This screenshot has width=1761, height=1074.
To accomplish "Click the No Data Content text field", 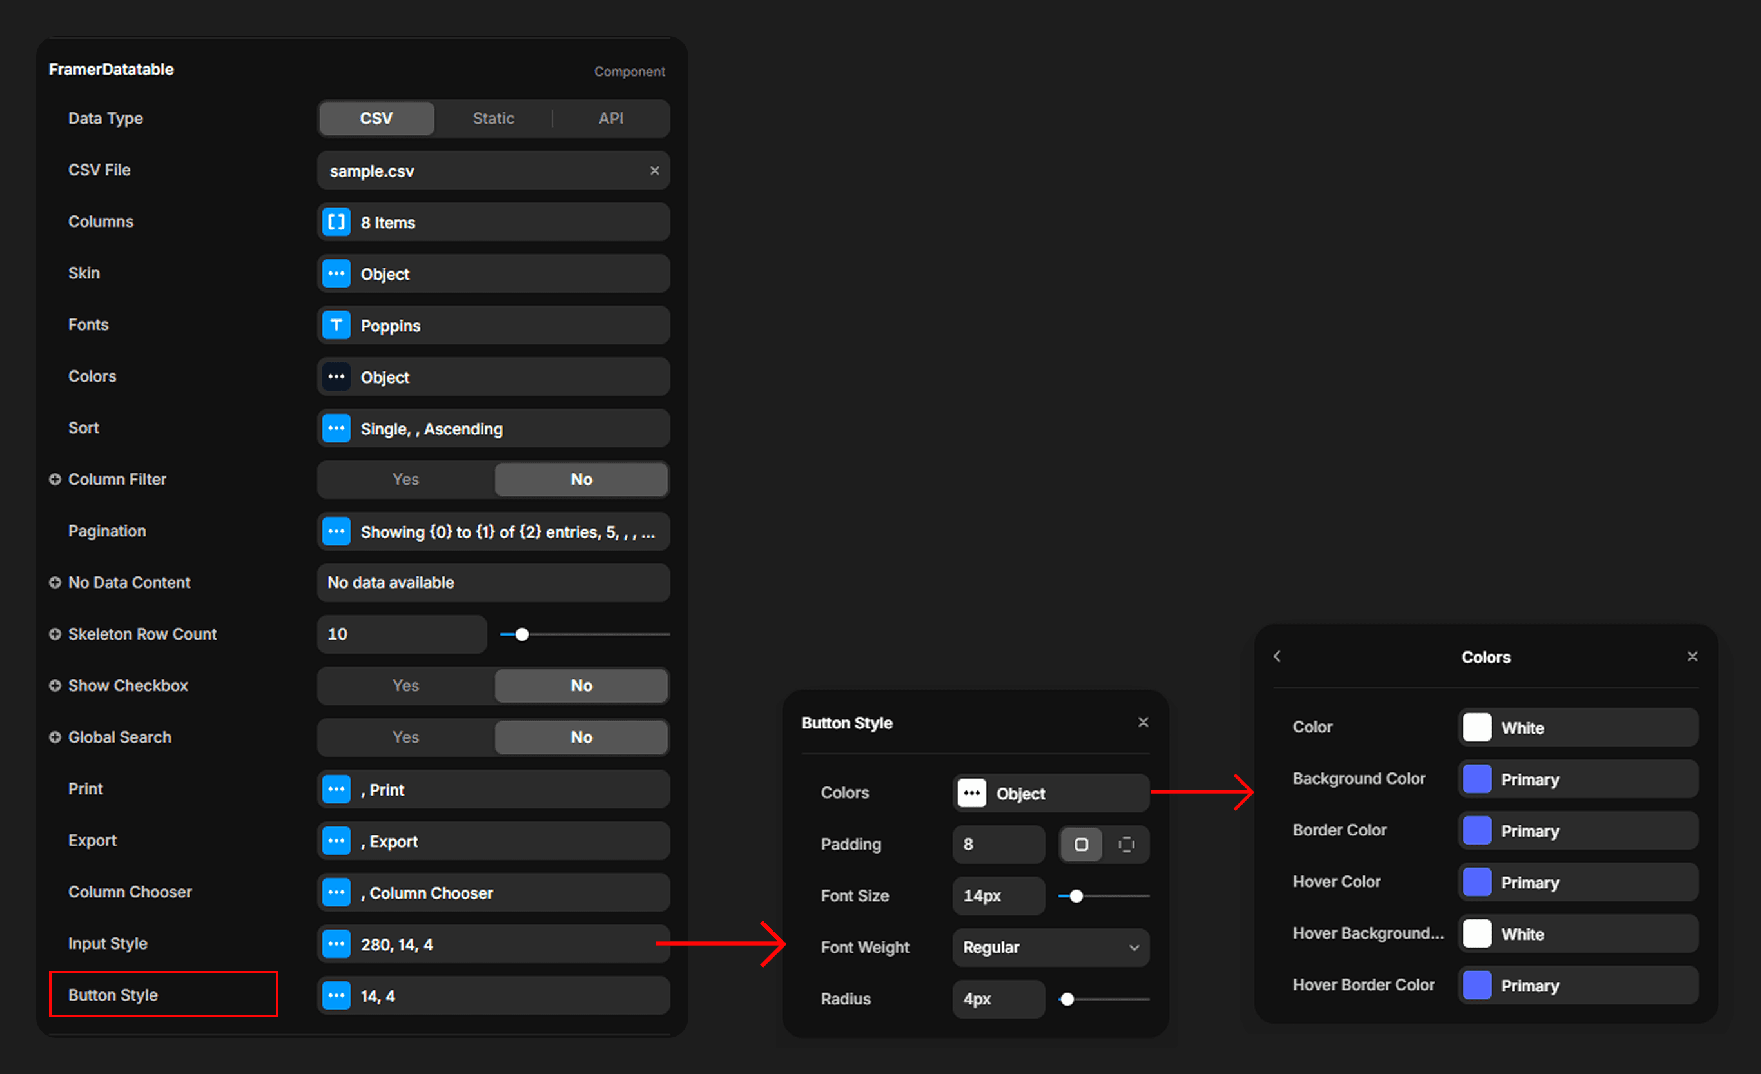I will point(492,582).
